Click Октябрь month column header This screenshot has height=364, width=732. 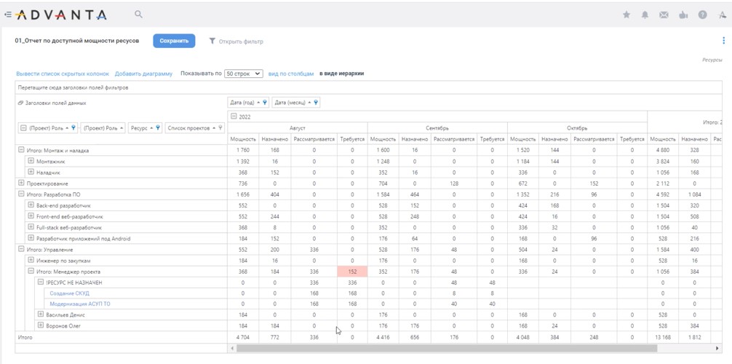point(578,127)
